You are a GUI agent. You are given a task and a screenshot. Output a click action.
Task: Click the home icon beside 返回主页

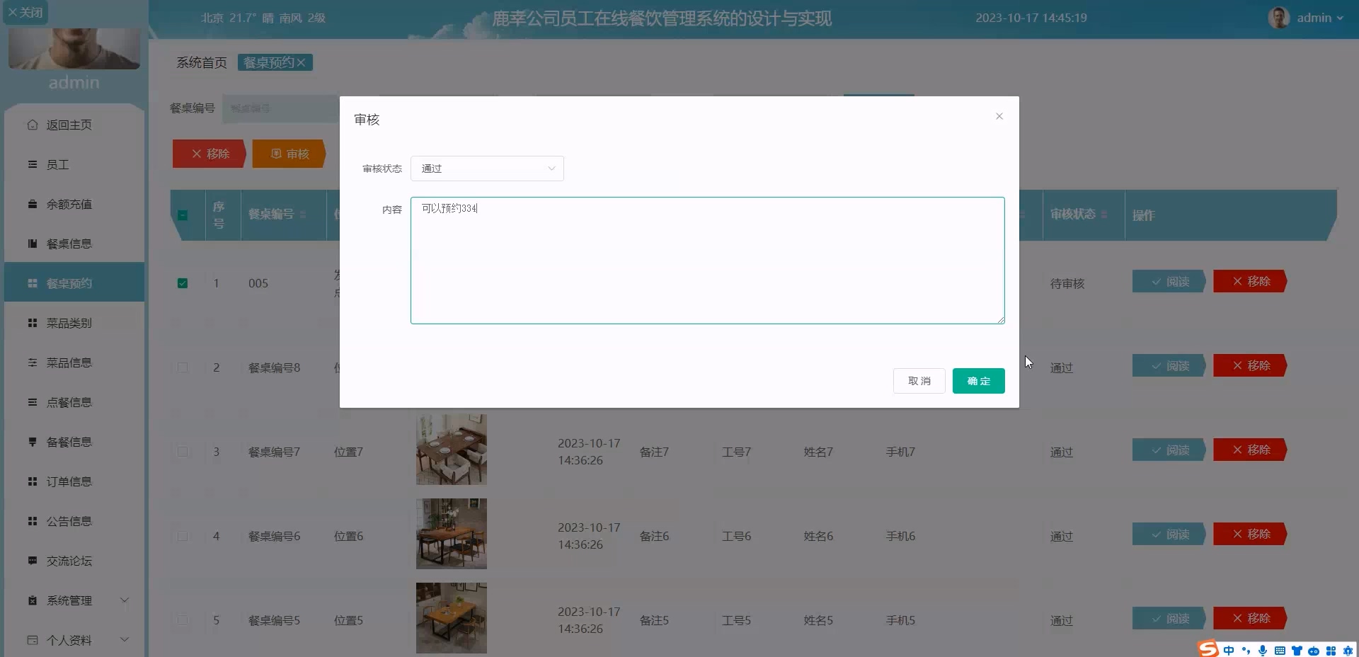33,125
